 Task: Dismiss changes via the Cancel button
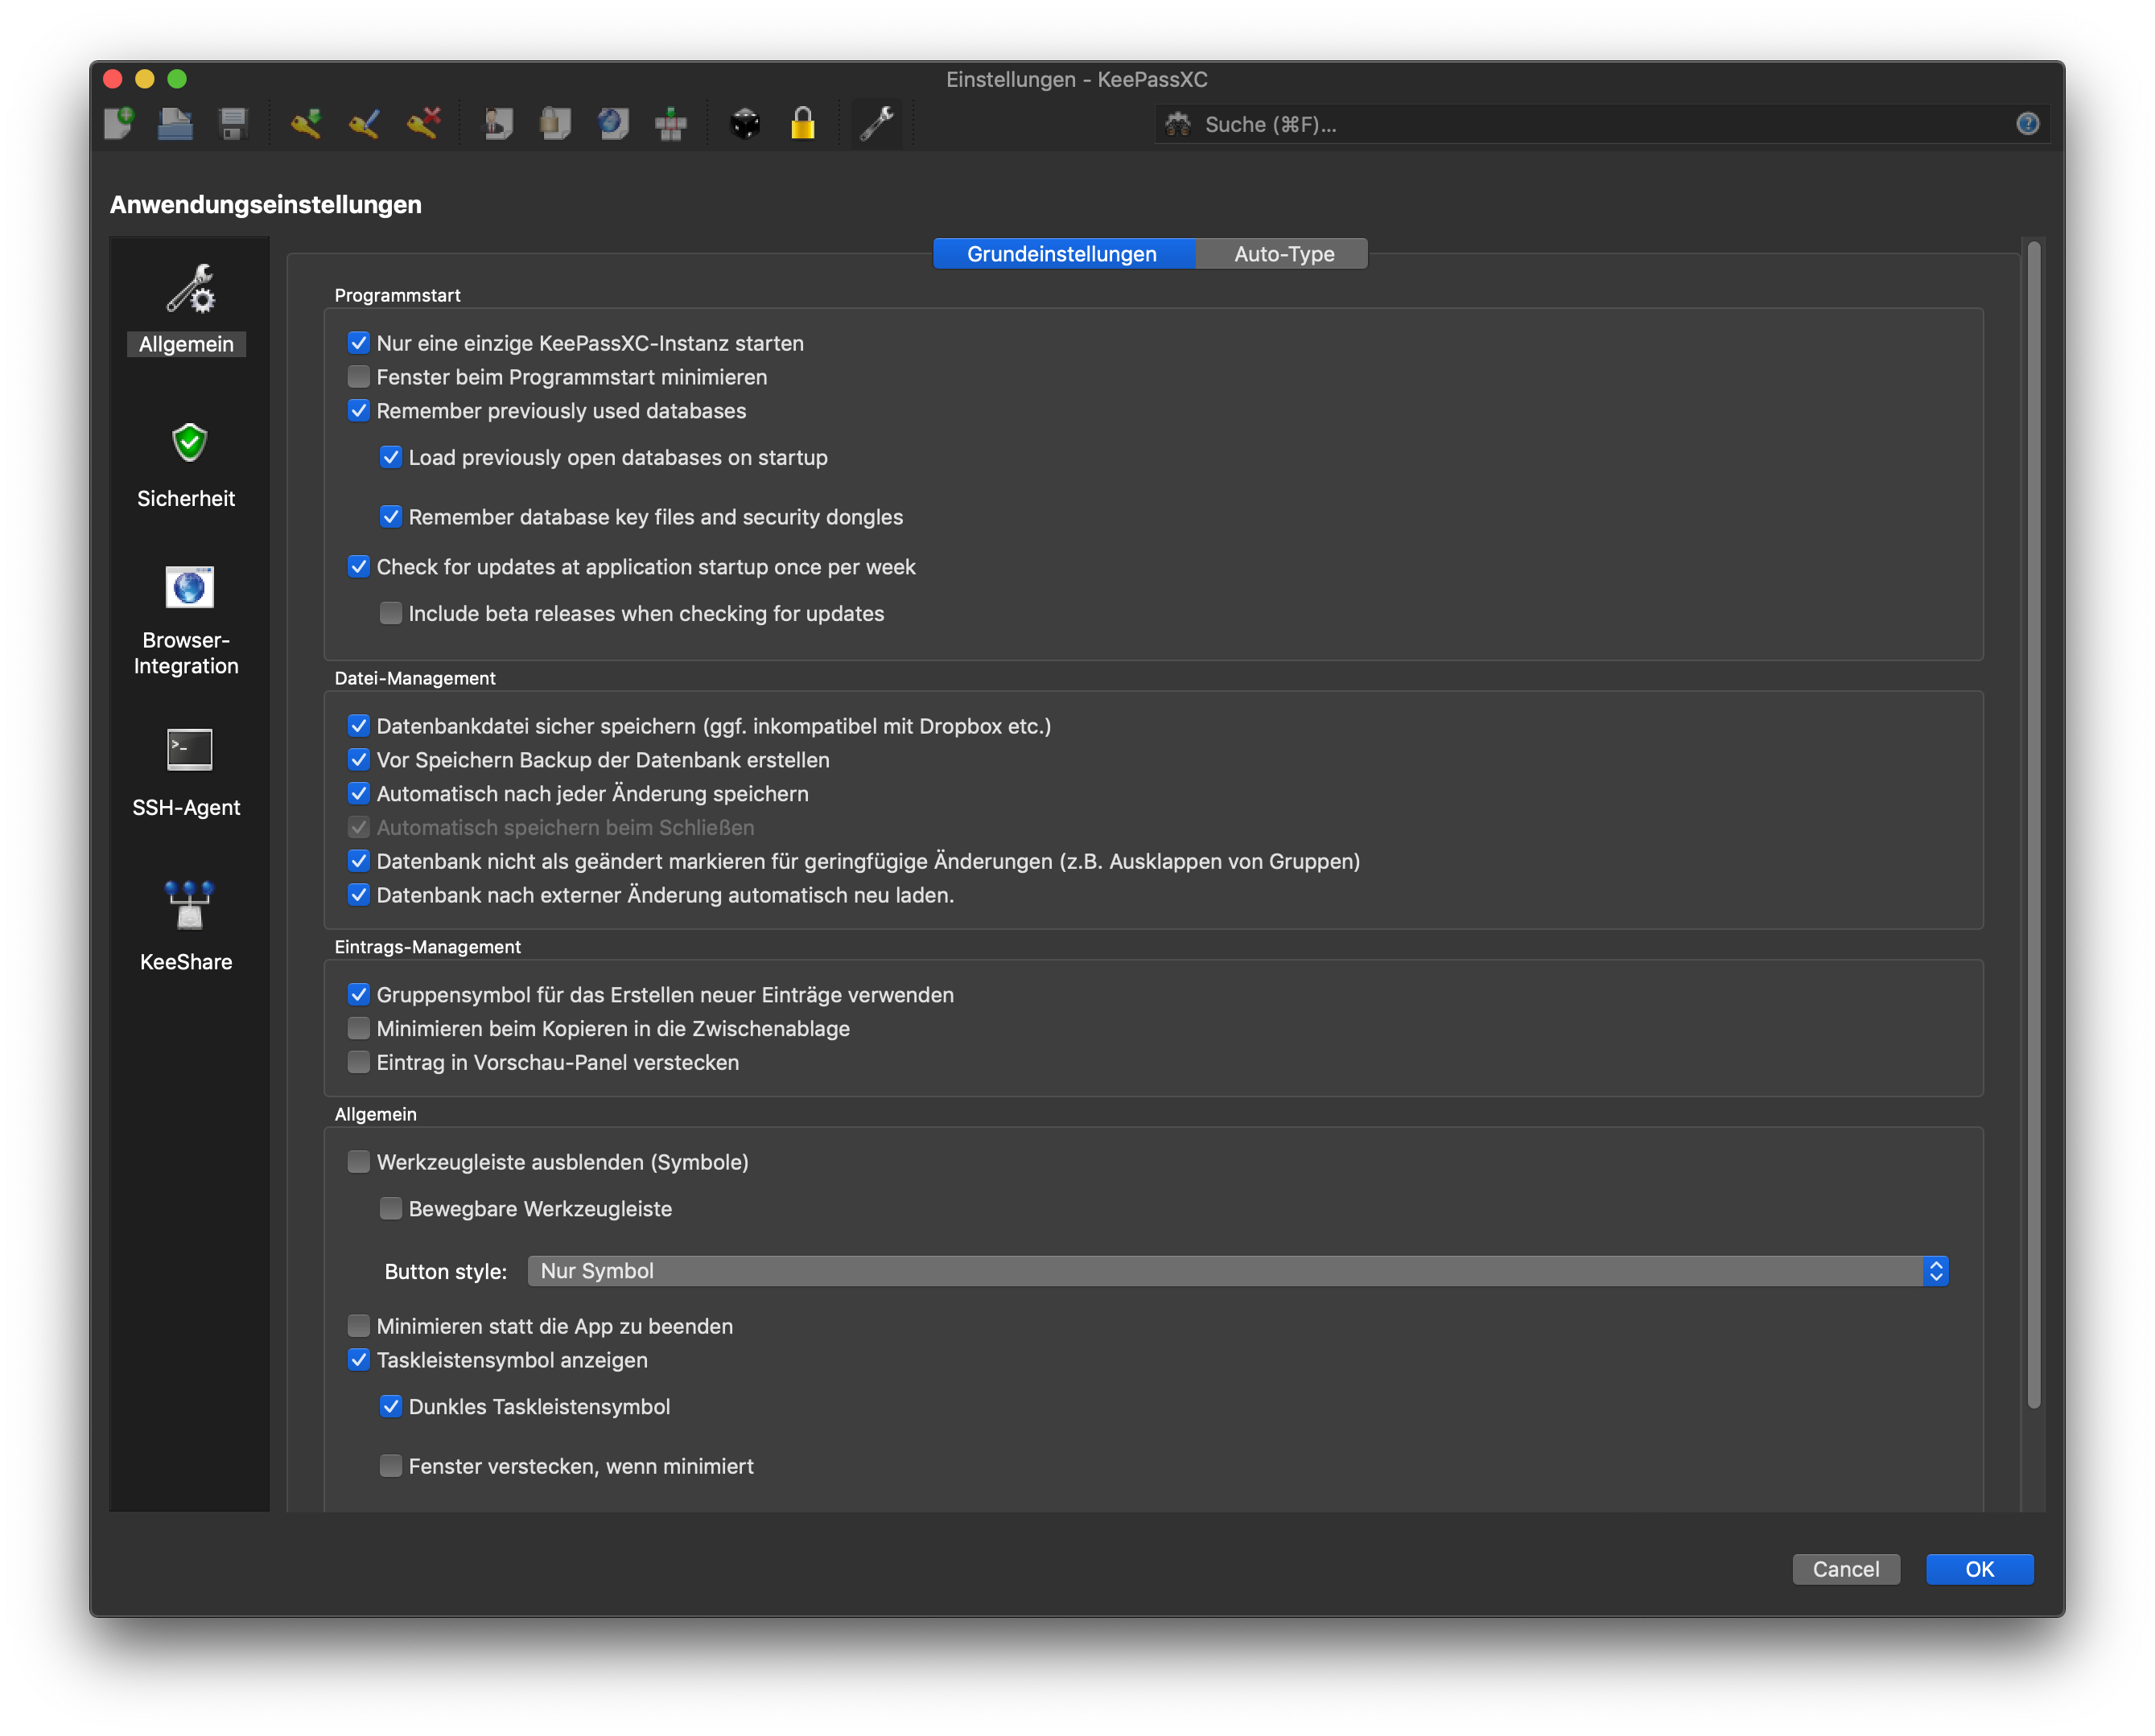(1846, 1569)
